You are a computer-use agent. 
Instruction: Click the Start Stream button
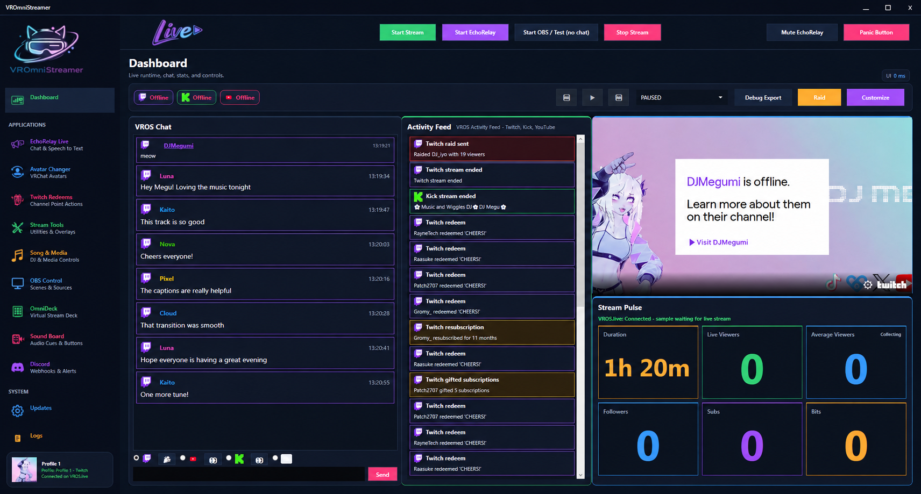point(407,32)
